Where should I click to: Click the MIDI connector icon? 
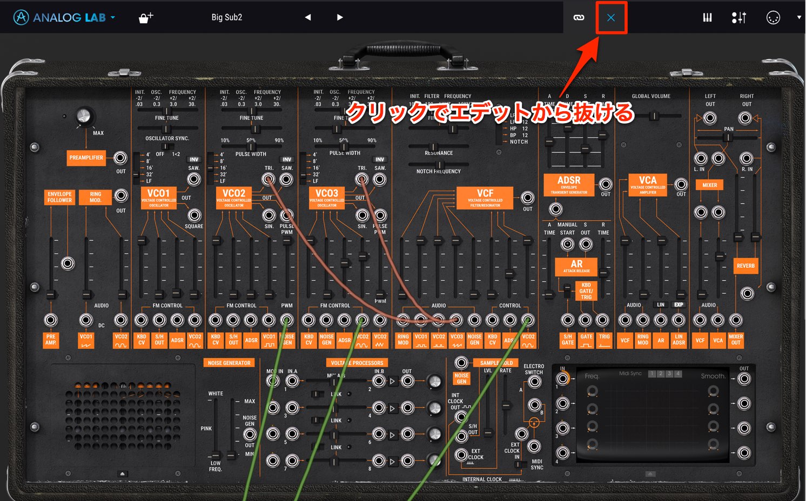773,18
